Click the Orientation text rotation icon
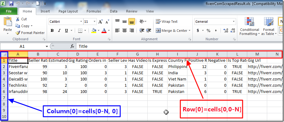The image size is (284, 122). (x=142, y=22)
